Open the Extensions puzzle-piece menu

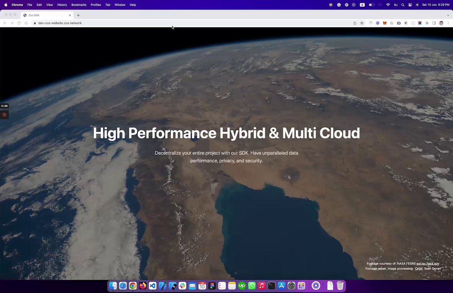pos(427,23)
